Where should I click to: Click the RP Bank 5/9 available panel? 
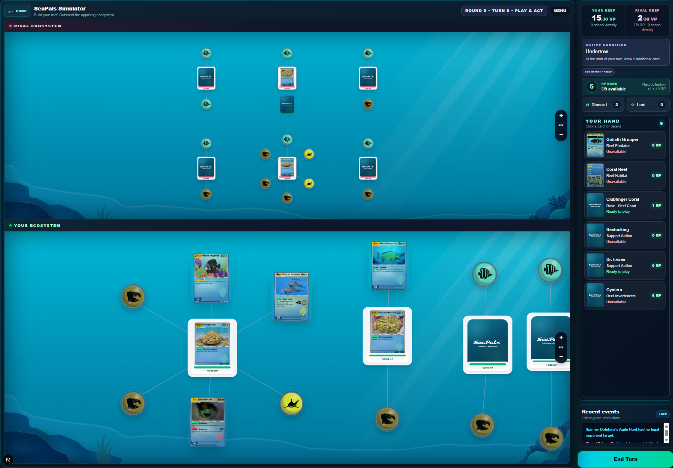tap(625, 87)
